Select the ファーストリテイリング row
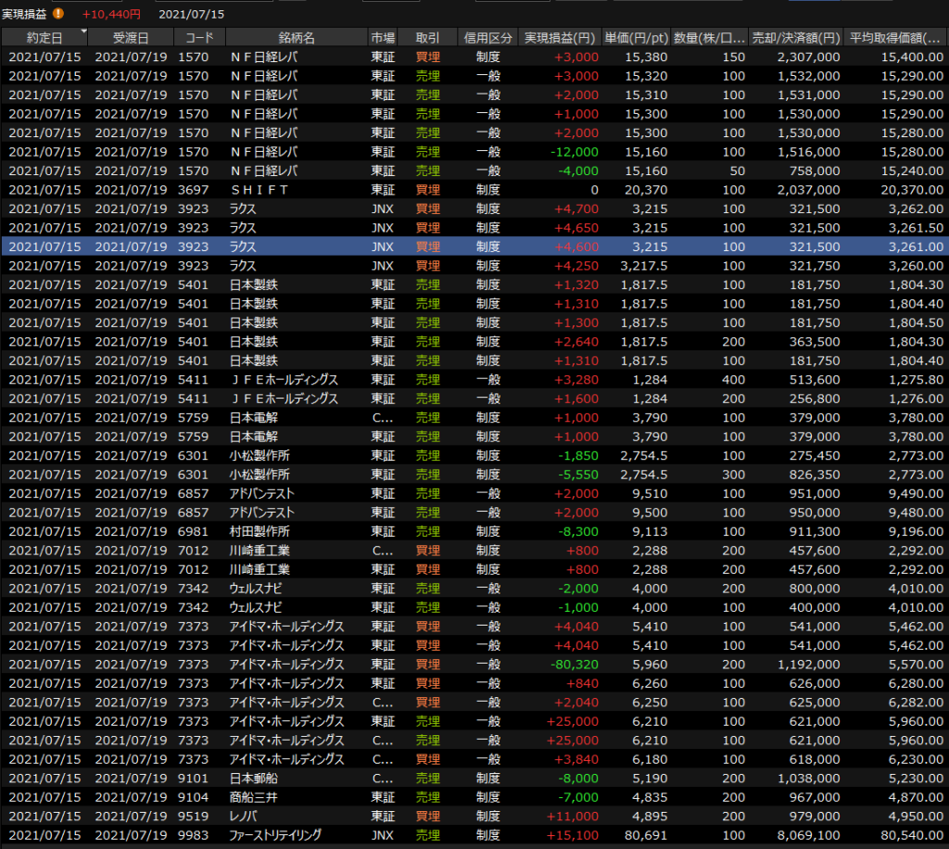This screenshot has width=949, height=849. tap(474, 835)
